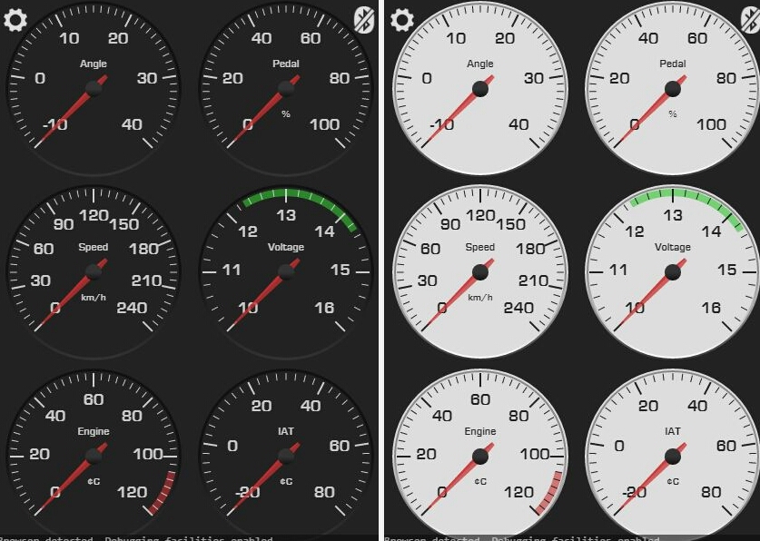Image resolution: width=760 pixels, height=541 pixels.
Task: Open settings gear in light dashboard
Action: point(402,19)
